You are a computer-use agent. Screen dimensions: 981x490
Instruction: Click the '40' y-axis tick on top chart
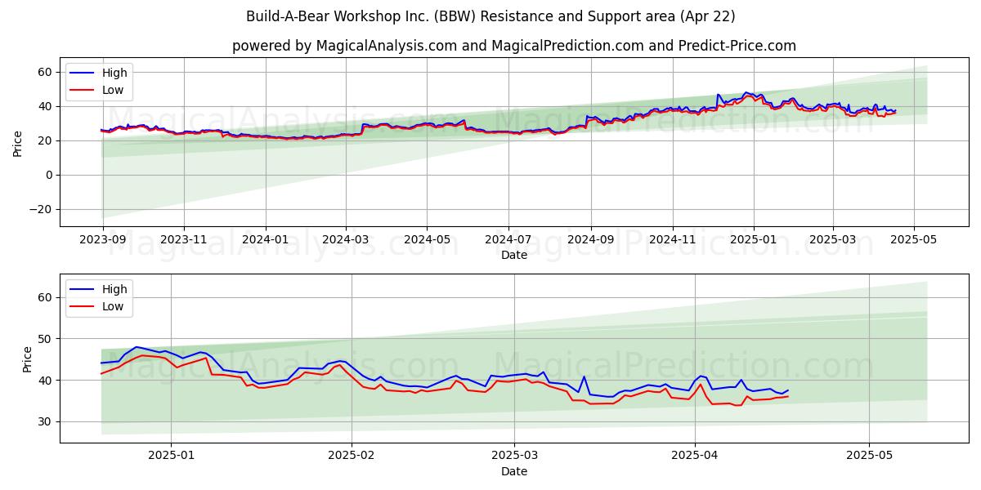pyautogui.click(x=45, y=107)
